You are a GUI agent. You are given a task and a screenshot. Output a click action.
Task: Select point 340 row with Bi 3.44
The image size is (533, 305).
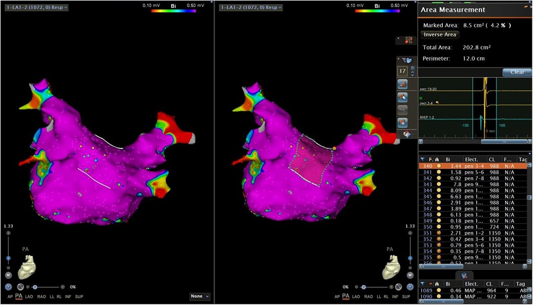[x=473, y=166]
